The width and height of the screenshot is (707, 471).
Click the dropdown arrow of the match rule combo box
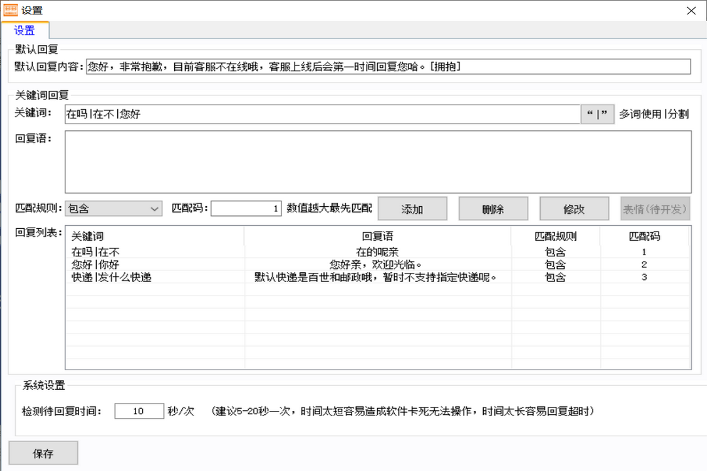(154, 208)
